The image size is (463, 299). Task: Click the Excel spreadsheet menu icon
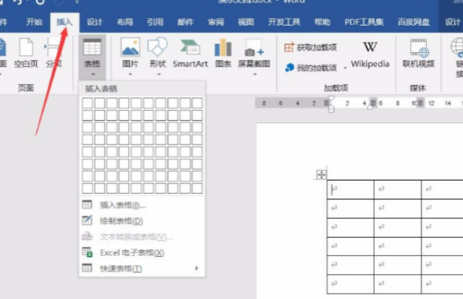pos(87,252)
